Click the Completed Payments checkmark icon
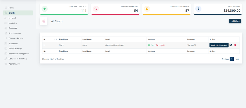 pos(147,9)
